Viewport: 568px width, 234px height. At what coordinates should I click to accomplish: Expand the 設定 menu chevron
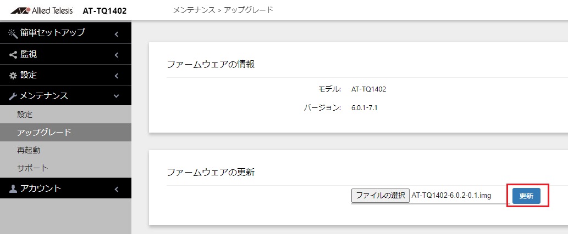[116, 76]
